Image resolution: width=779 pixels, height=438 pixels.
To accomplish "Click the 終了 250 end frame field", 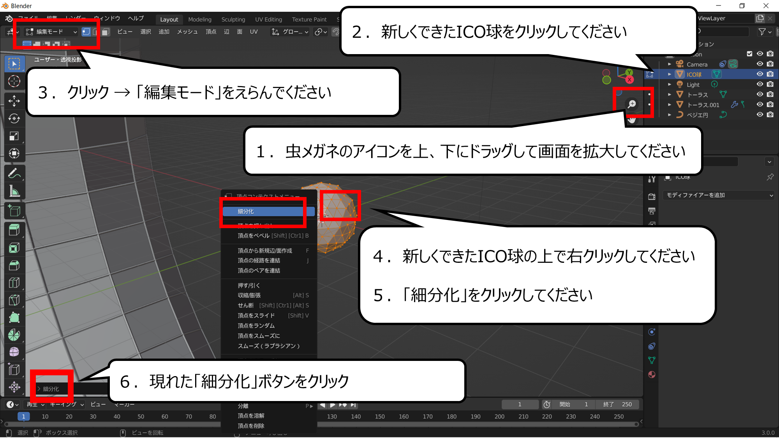I will 617,405.
